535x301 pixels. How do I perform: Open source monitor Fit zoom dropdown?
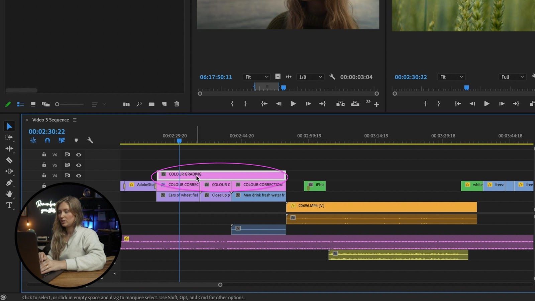point(256,77)
